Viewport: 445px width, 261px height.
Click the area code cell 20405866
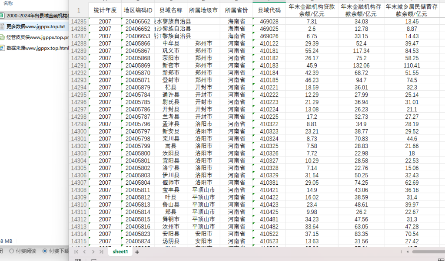tap(138, 43)
